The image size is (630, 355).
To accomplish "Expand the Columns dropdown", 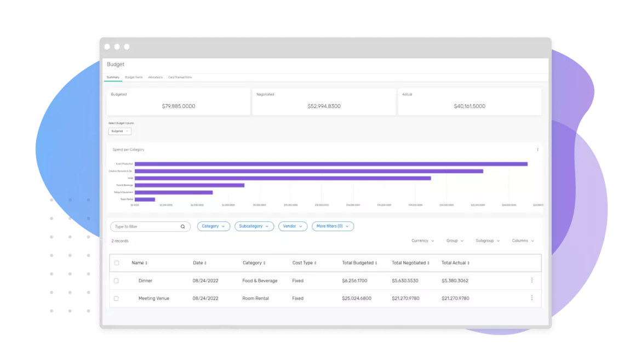I will pos(523,241).
